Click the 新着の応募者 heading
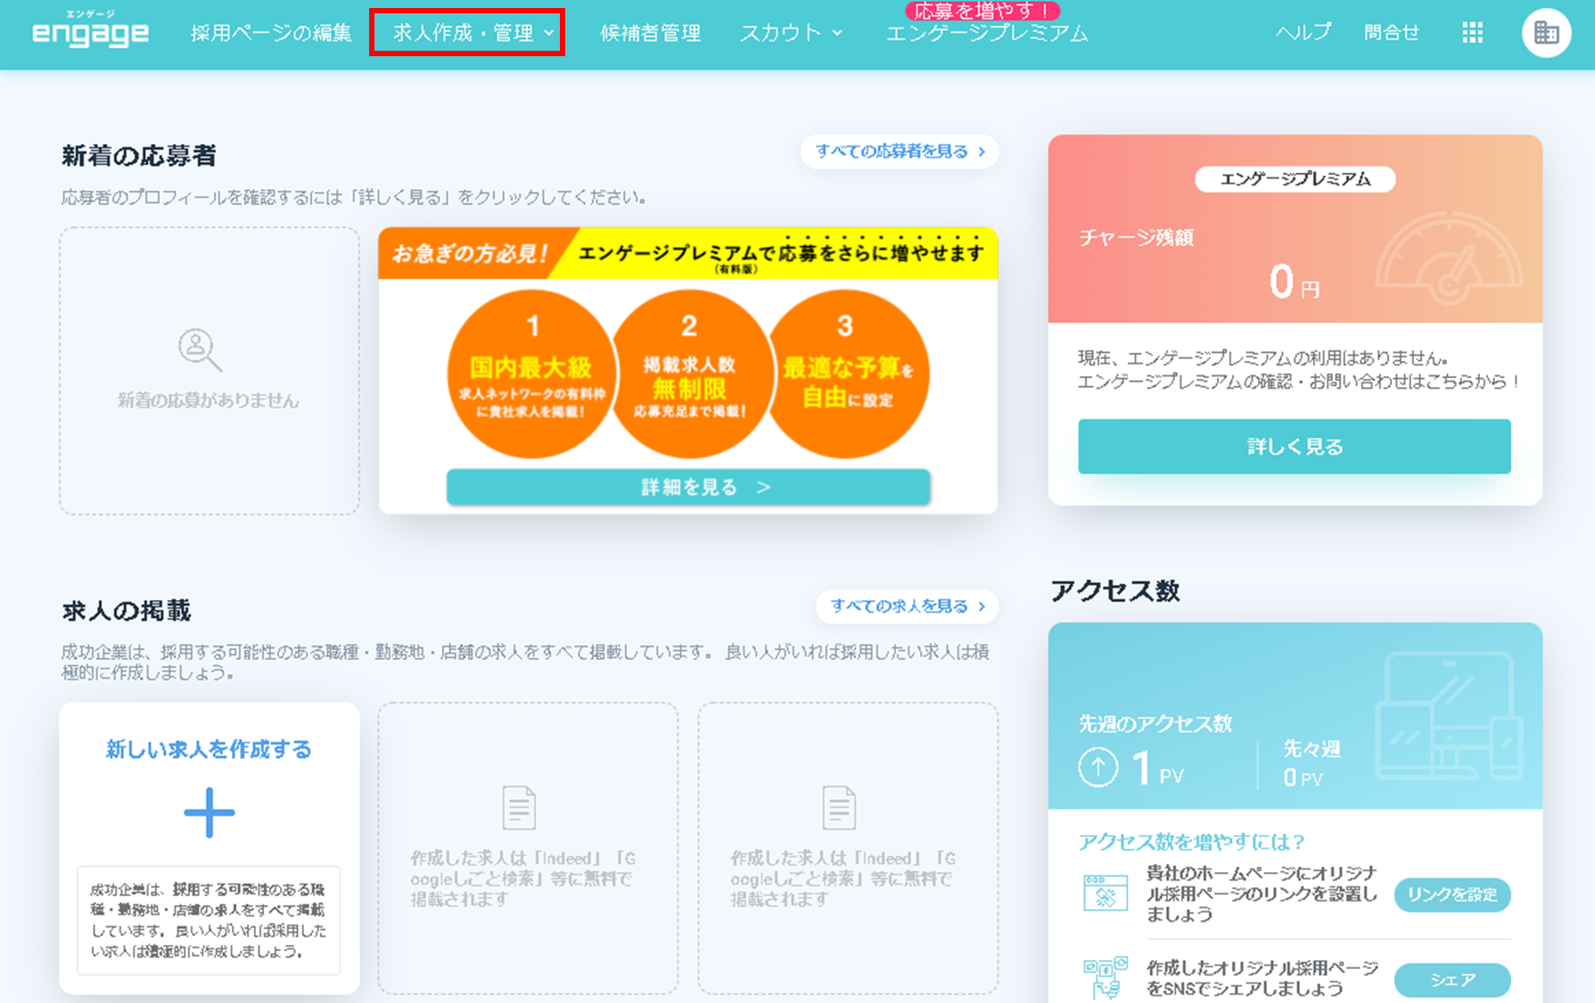The height and width of the screenshot is (1003, 1595). pyautogui.click(x=139, y=156)
